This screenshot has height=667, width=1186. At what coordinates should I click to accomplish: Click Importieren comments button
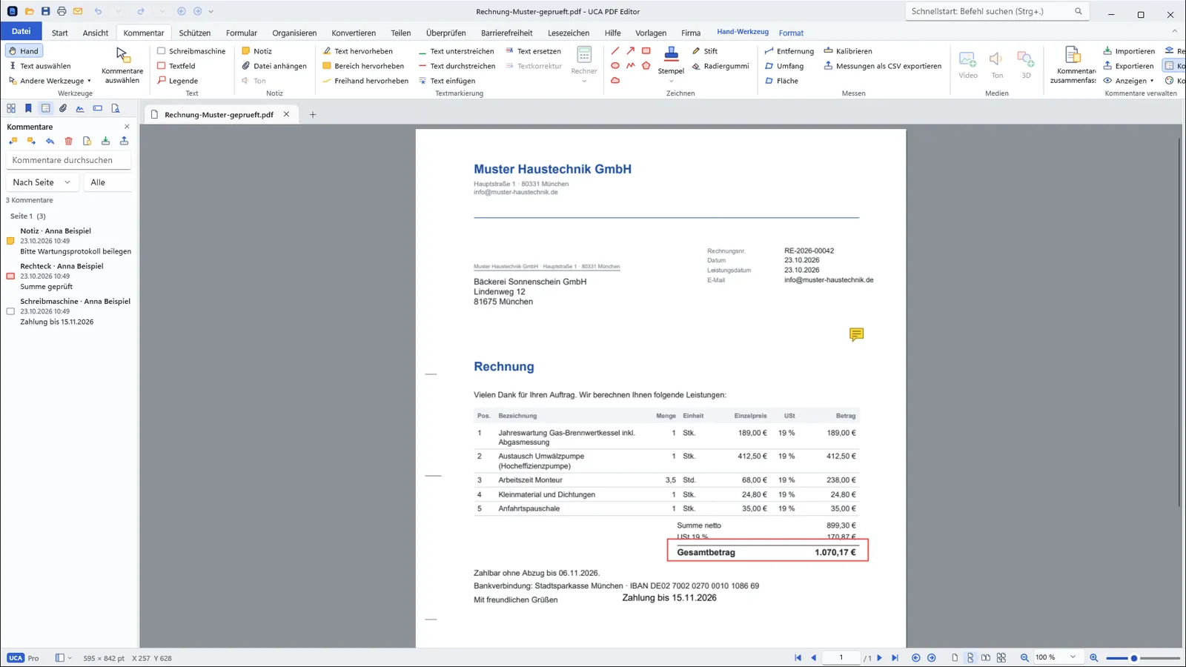[1129, 51]
